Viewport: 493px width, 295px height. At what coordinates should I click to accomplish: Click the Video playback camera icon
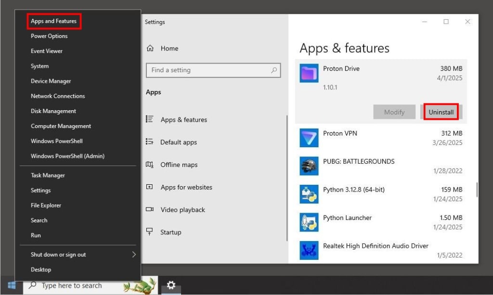(x=150, y=209)
